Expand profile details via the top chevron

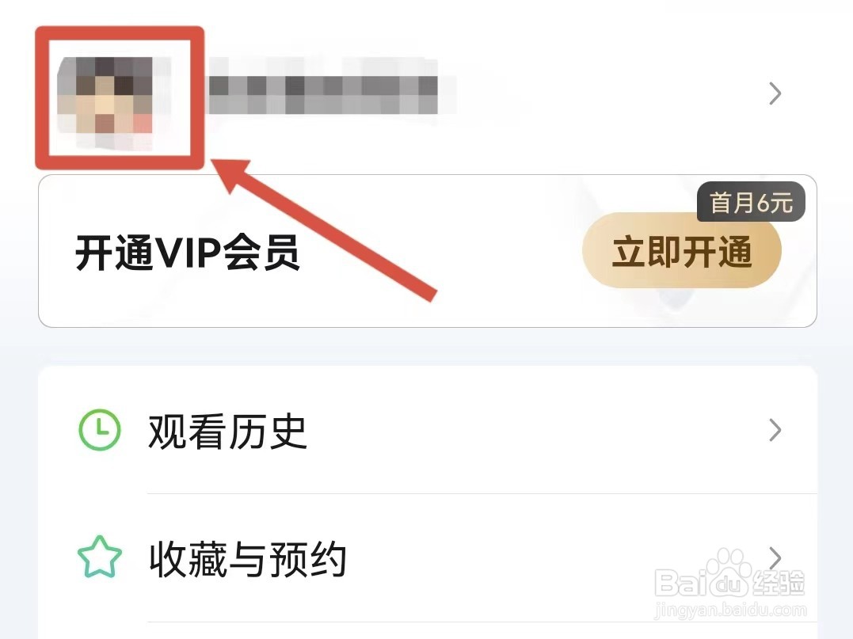[775, 93]
